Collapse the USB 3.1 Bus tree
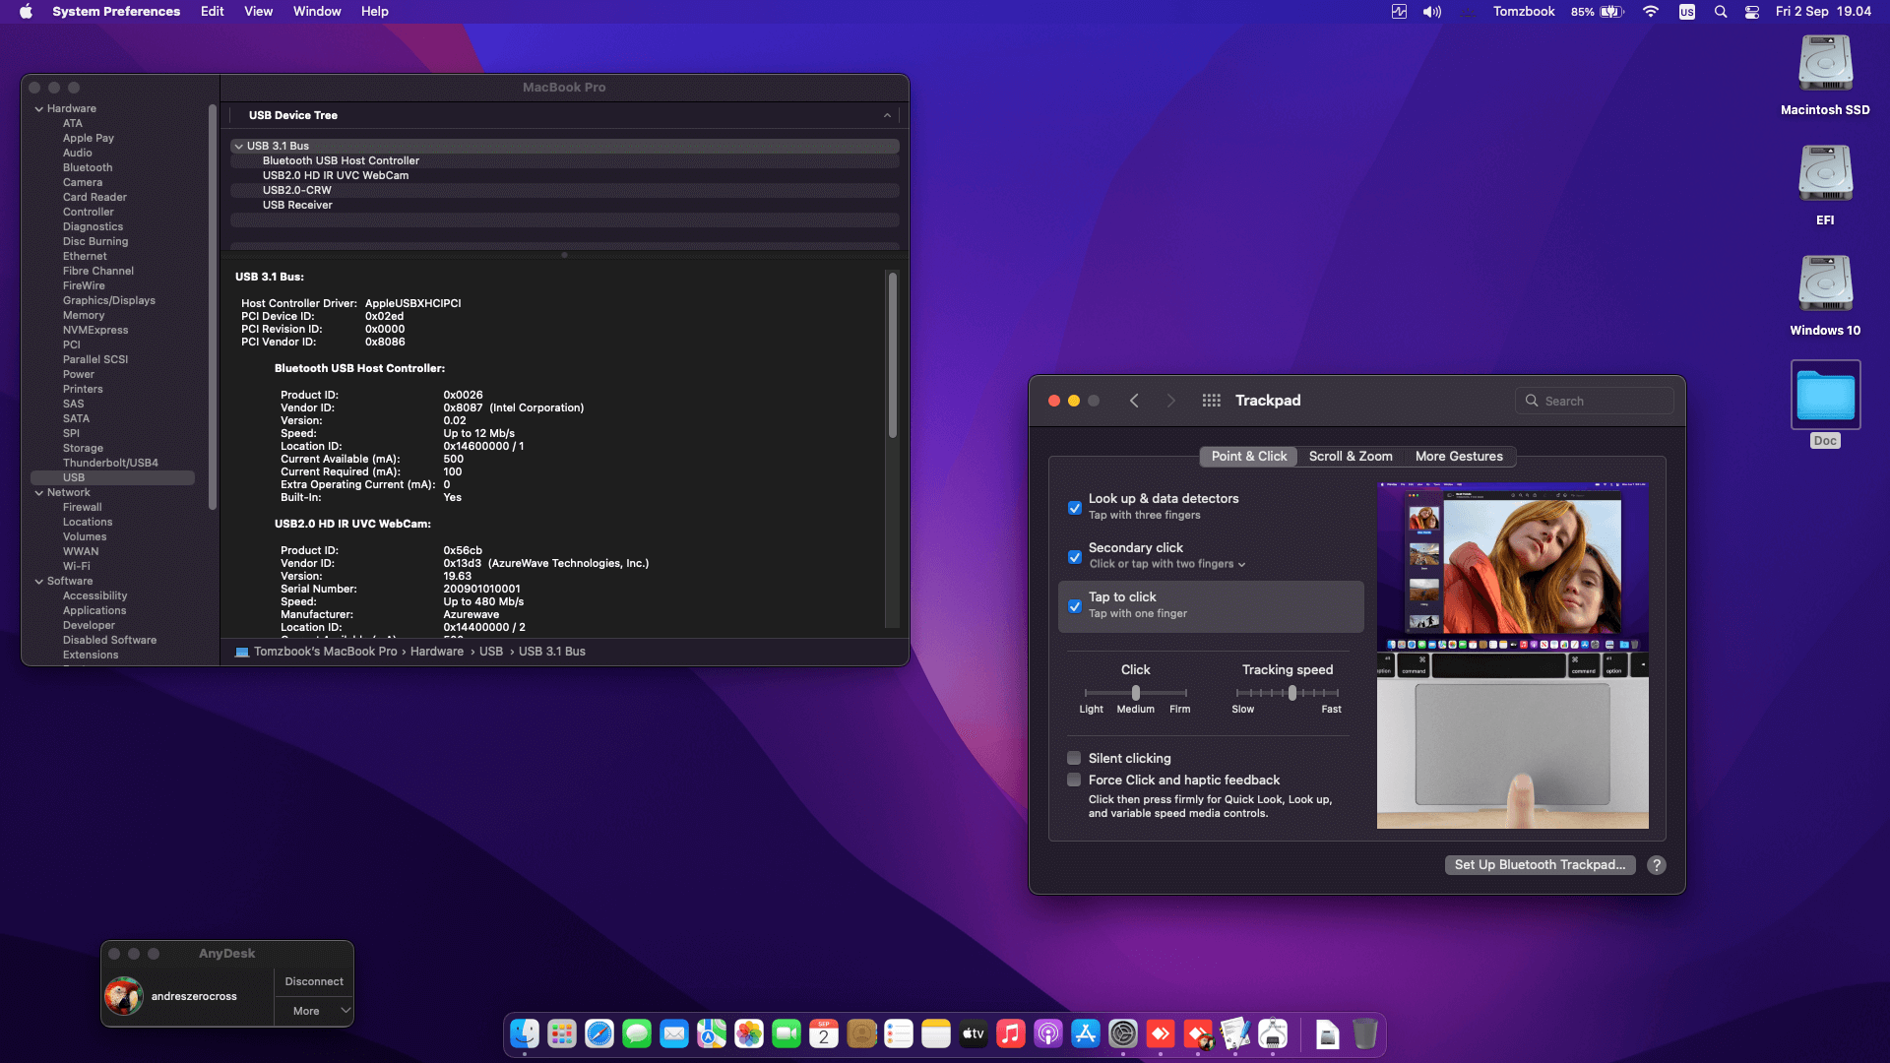Screen dimensions: 1890x1063 coord(238,146)
